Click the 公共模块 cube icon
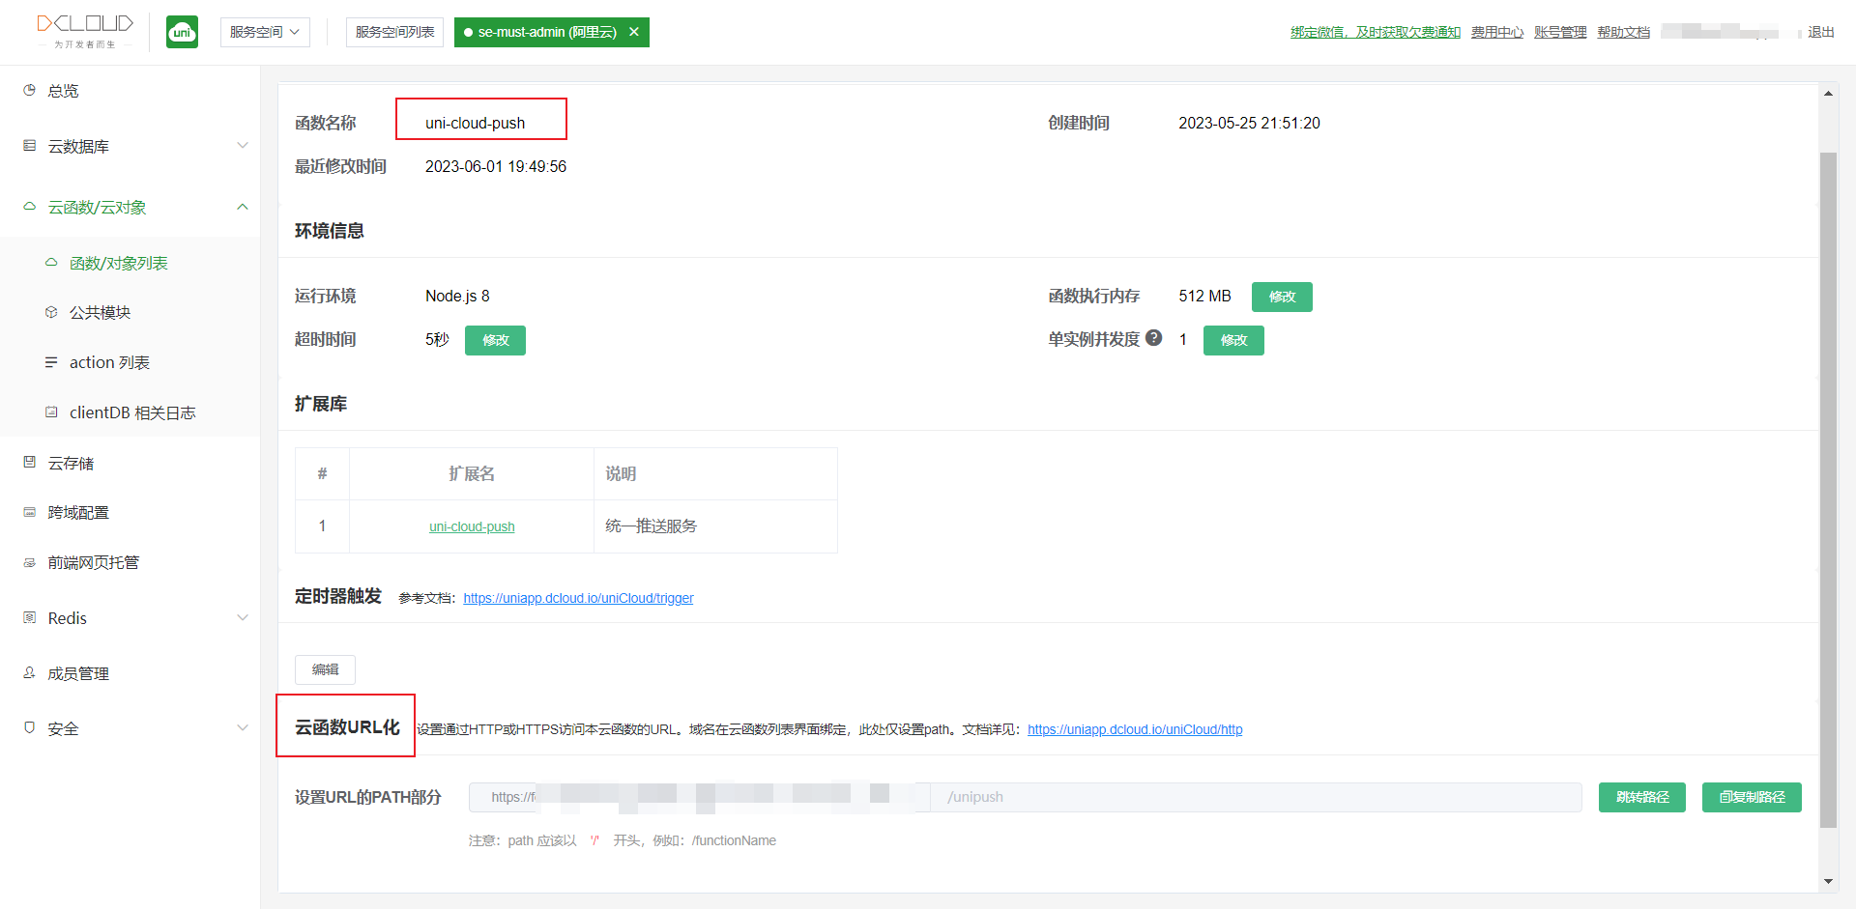 tap(51, 312)
